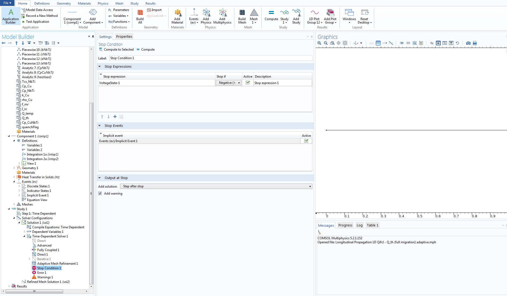507x296 pixels.
Task: Switch to the Progress tab
Action: point(345,225)
